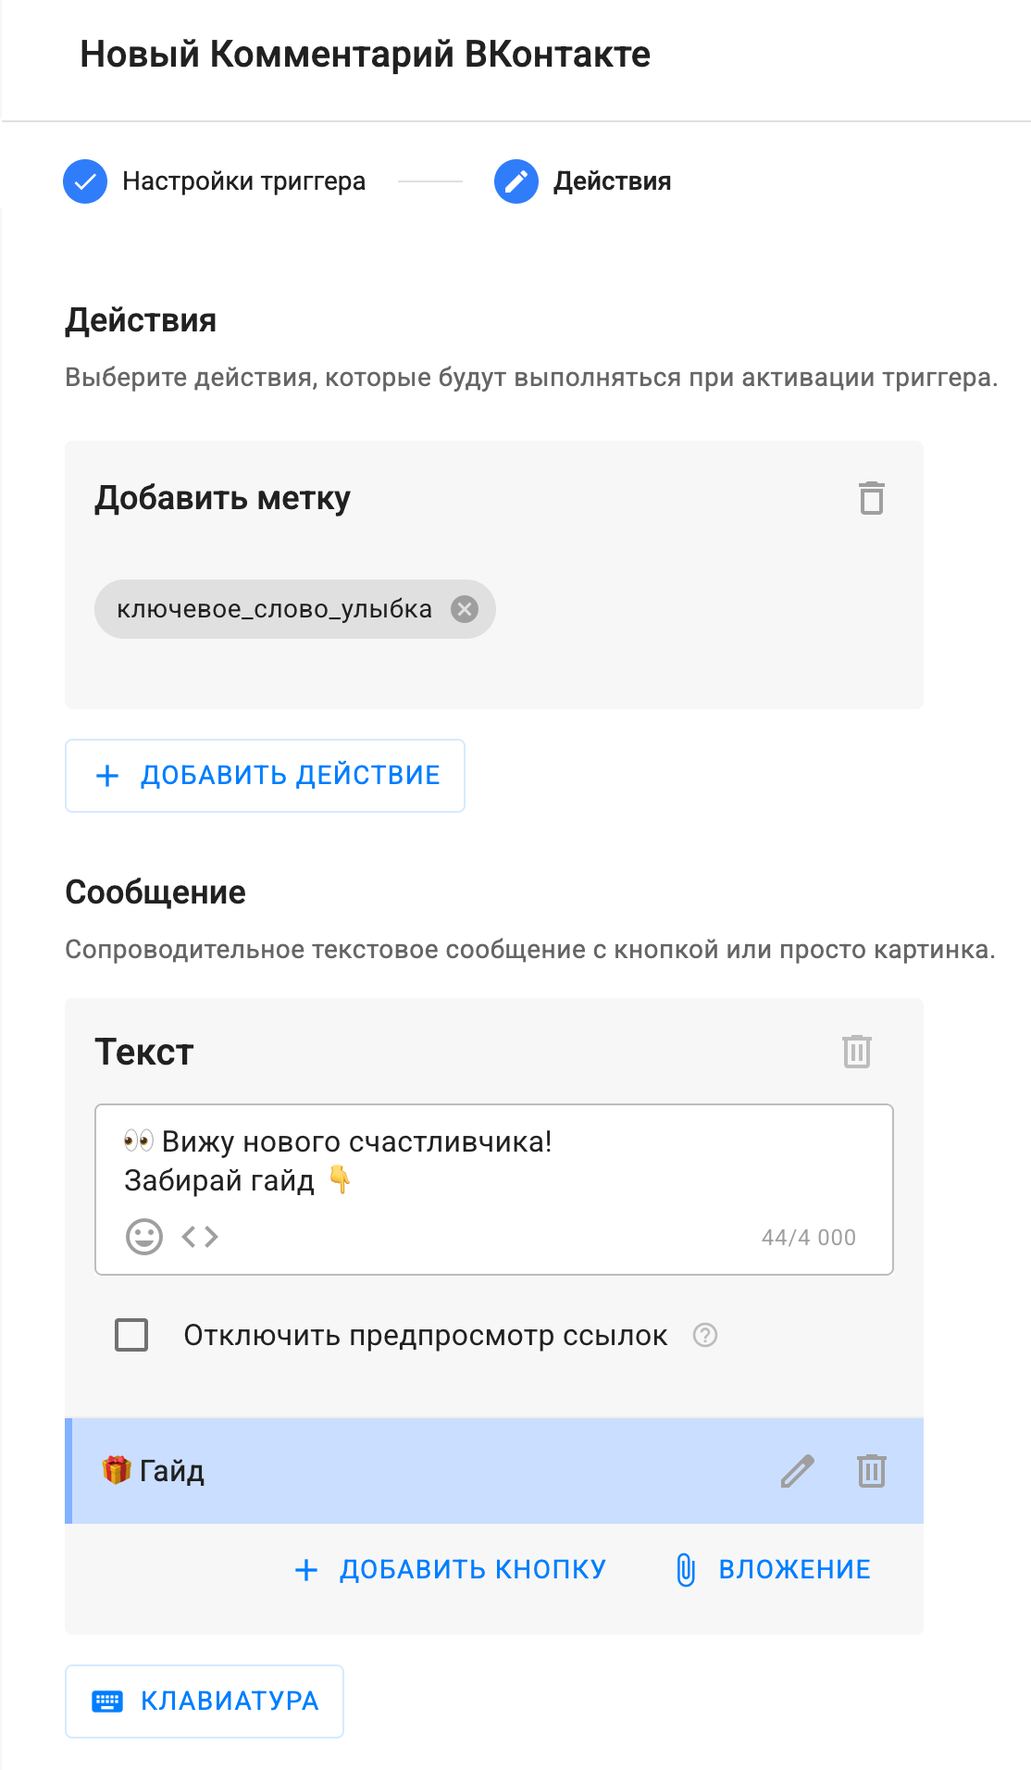Click the paperclip Вложение icon
The image size is (1031, 1770).
point(686,1570)
